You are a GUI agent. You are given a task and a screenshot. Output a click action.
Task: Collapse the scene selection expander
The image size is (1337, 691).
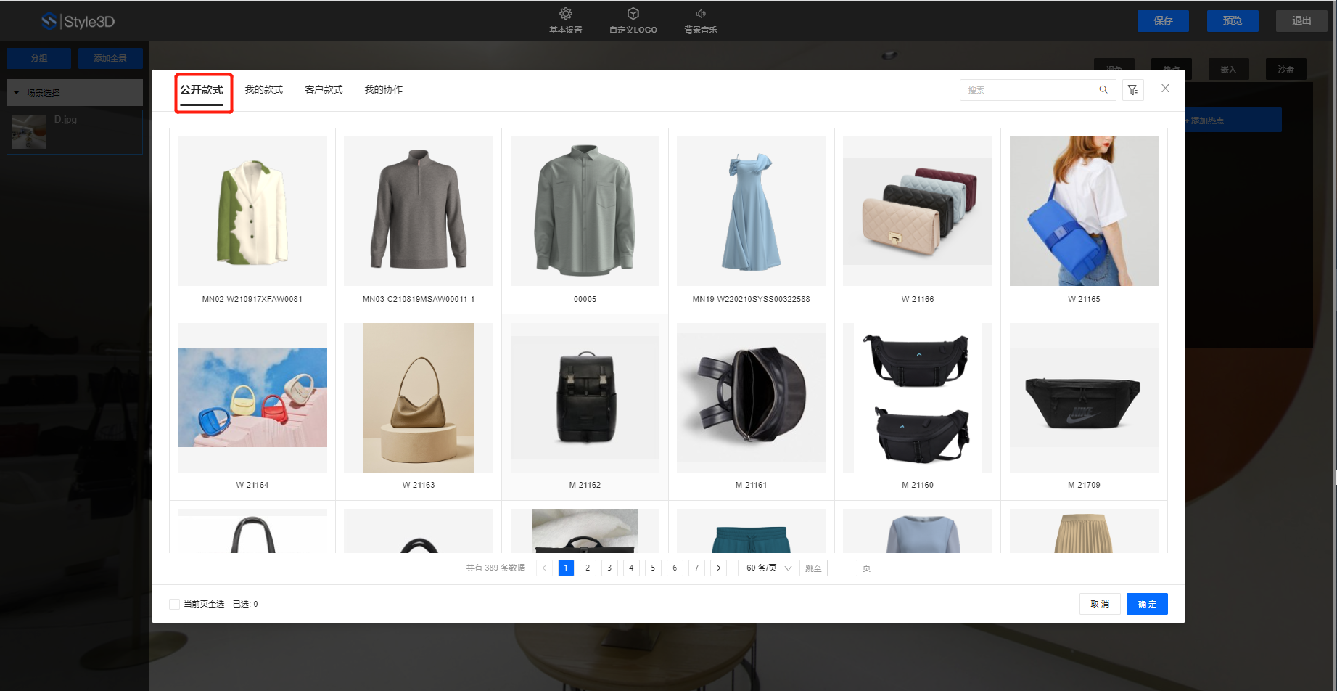pyautogui.click(x=17, y=93)
